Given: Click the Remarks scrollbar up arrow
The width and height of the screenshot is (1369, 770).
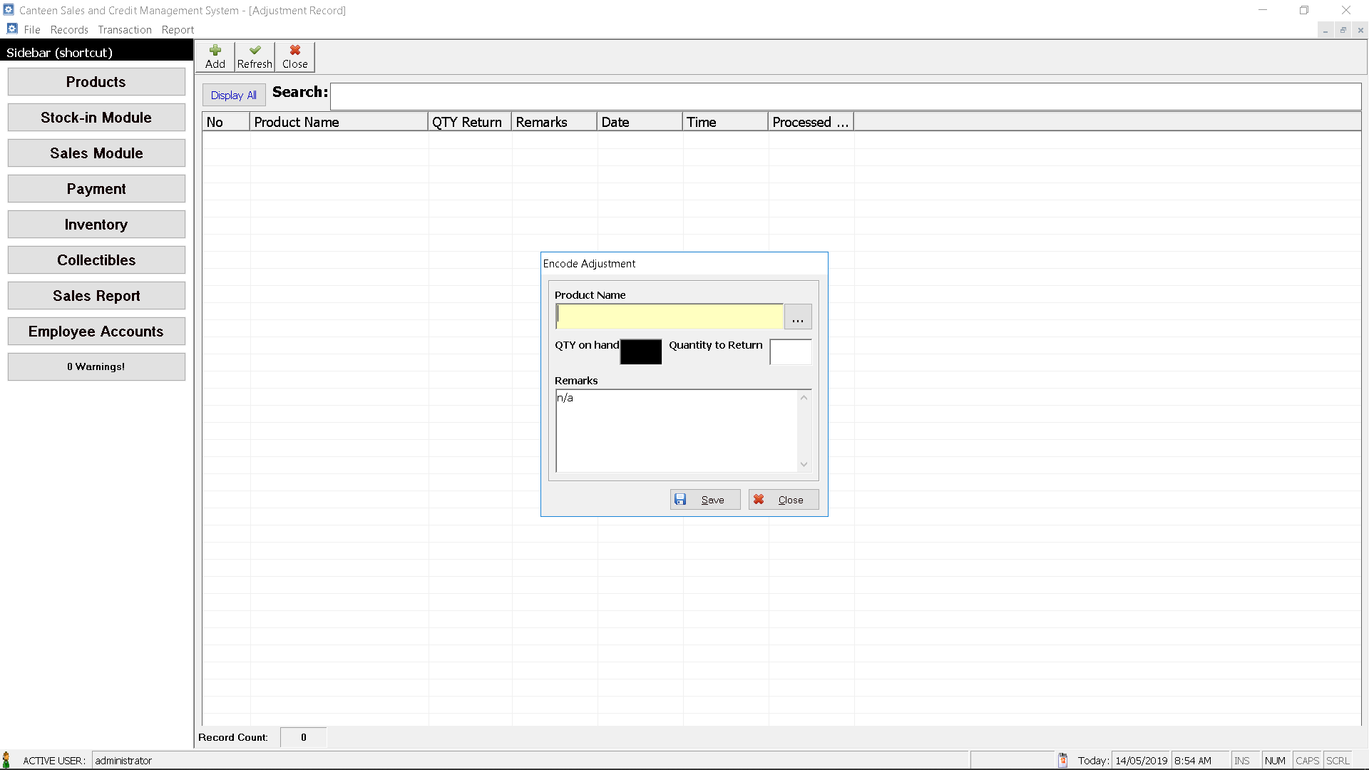Looking at the screenshot, I should (804, 397).
